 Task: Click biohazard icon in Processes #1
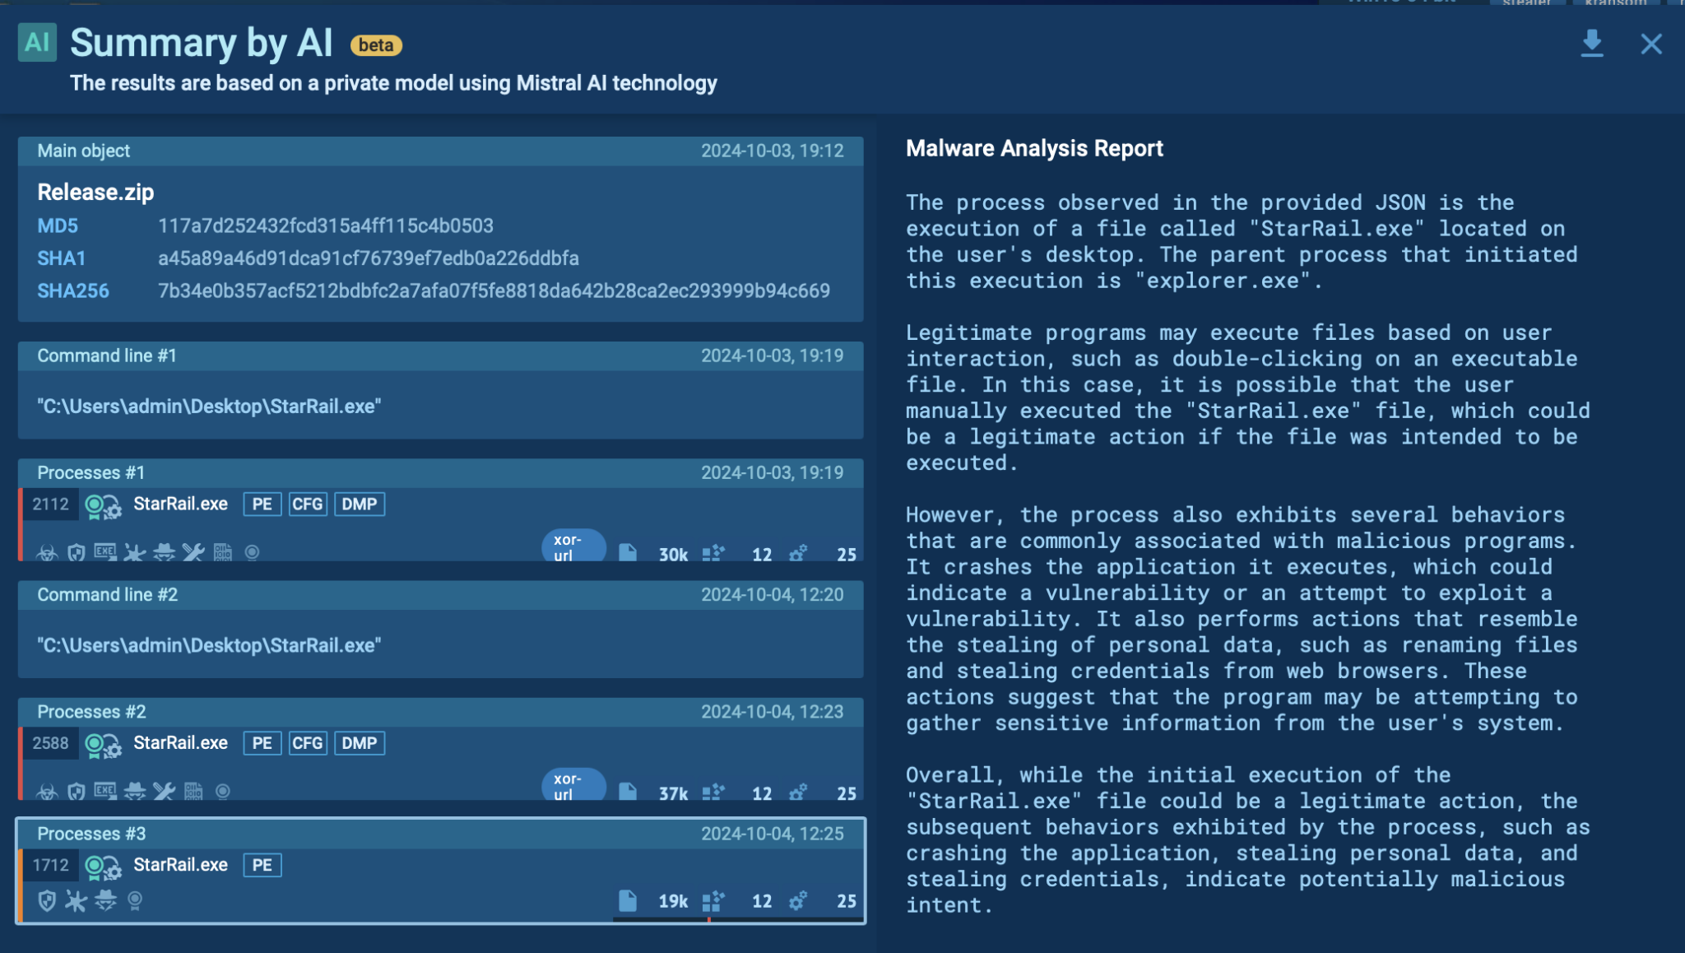coord(47,552)
